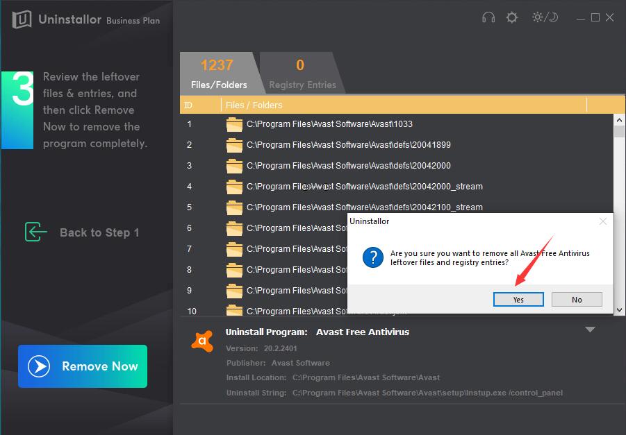Select folder icon for Avast\1033 row
The height and width of the screenshot is (435, 626).
(x=234, y=124)
